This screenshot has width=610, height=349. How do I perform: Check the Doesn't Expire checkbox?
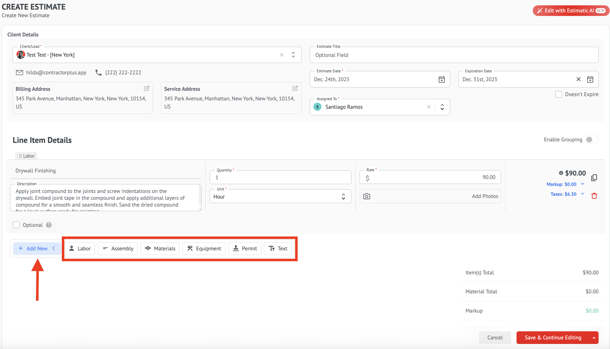pyautogui.click(x=559, y=94)
